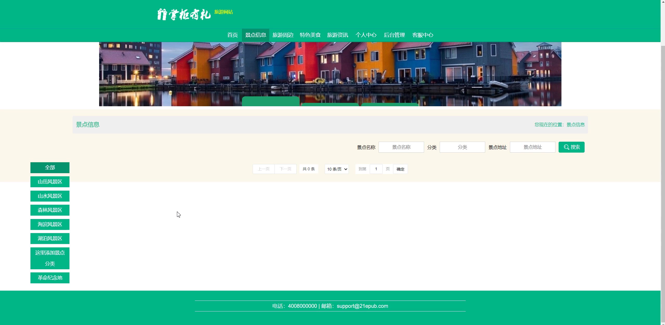665x325 pixels.
Task: Select the 全部 category filter
Action: pyautogui.click(x=50, y=168)
